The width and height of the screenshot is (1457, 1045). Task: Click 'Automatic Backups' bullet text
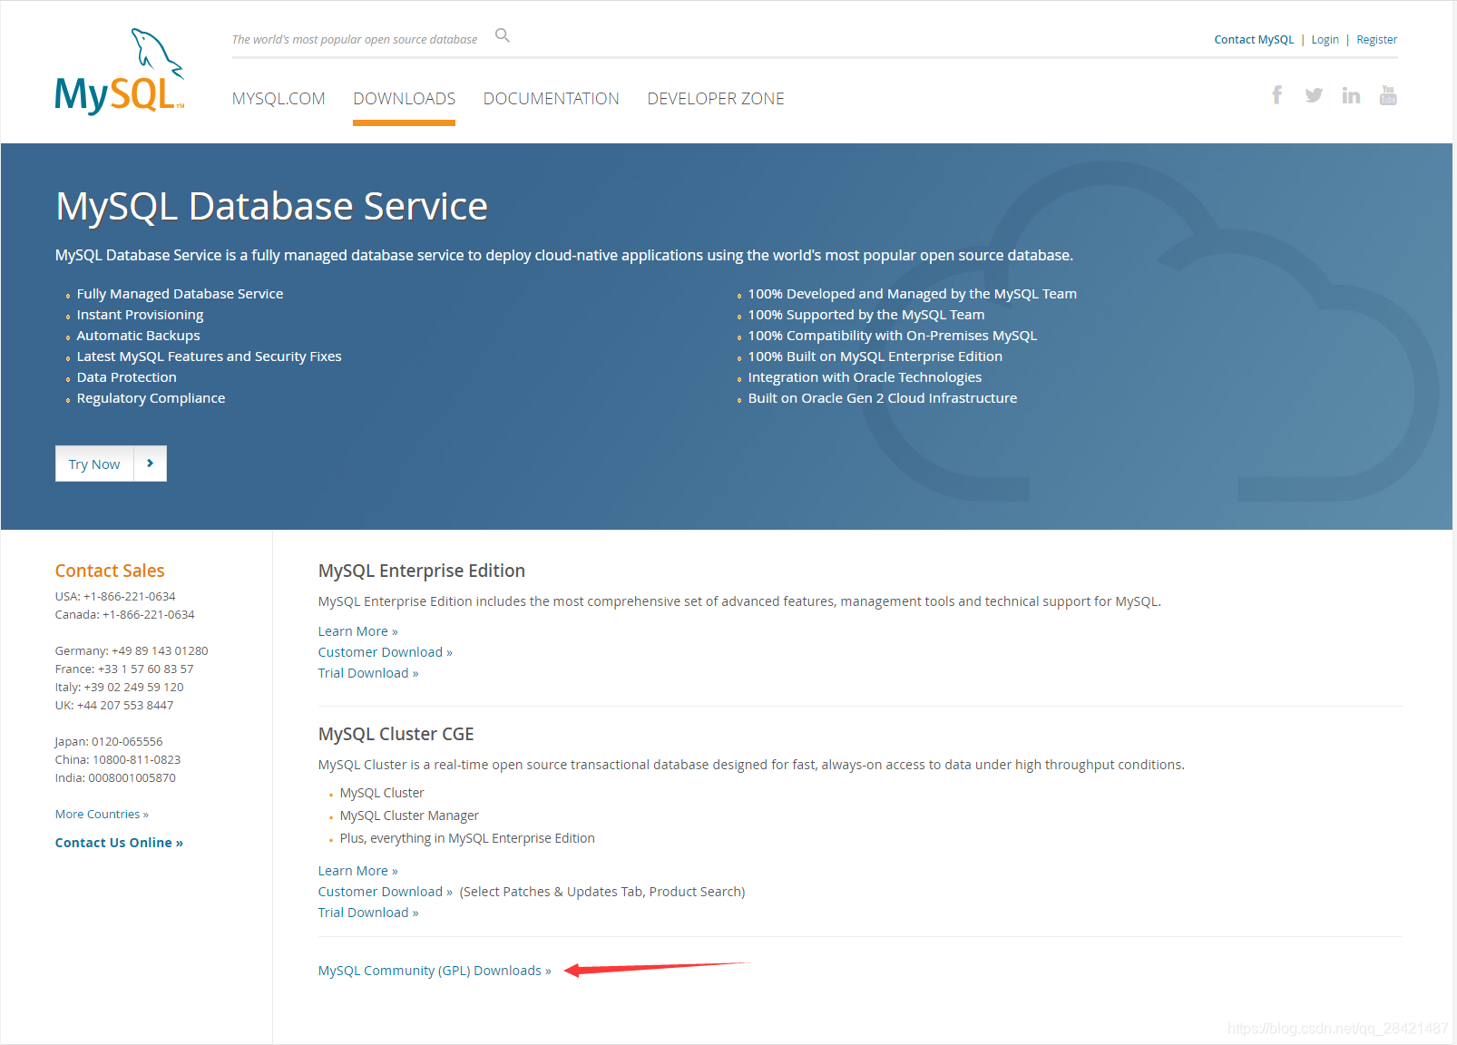138,336
